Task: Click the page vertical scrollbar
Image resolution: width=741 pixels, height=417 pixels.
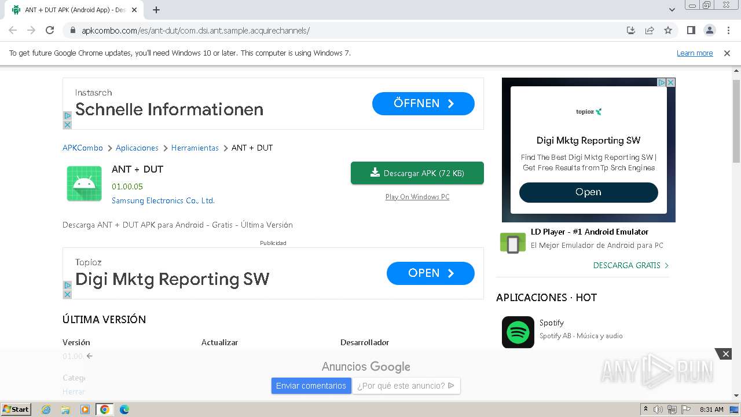Action: 736,121
